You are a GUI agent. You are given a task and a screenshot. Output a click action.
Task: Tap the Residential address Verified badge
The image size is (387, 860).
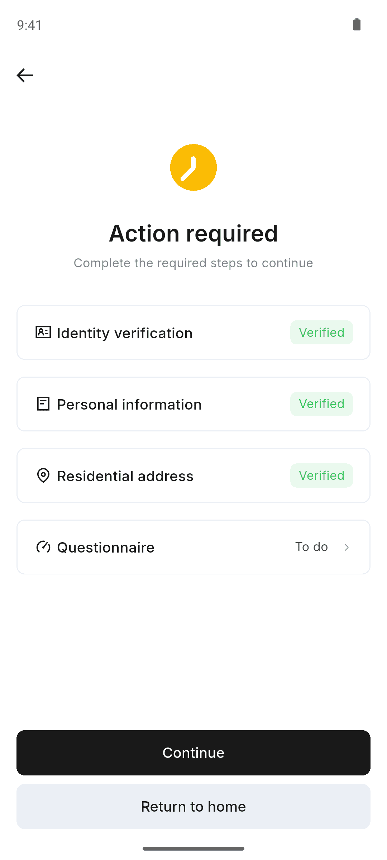click(x=321, y=476)
